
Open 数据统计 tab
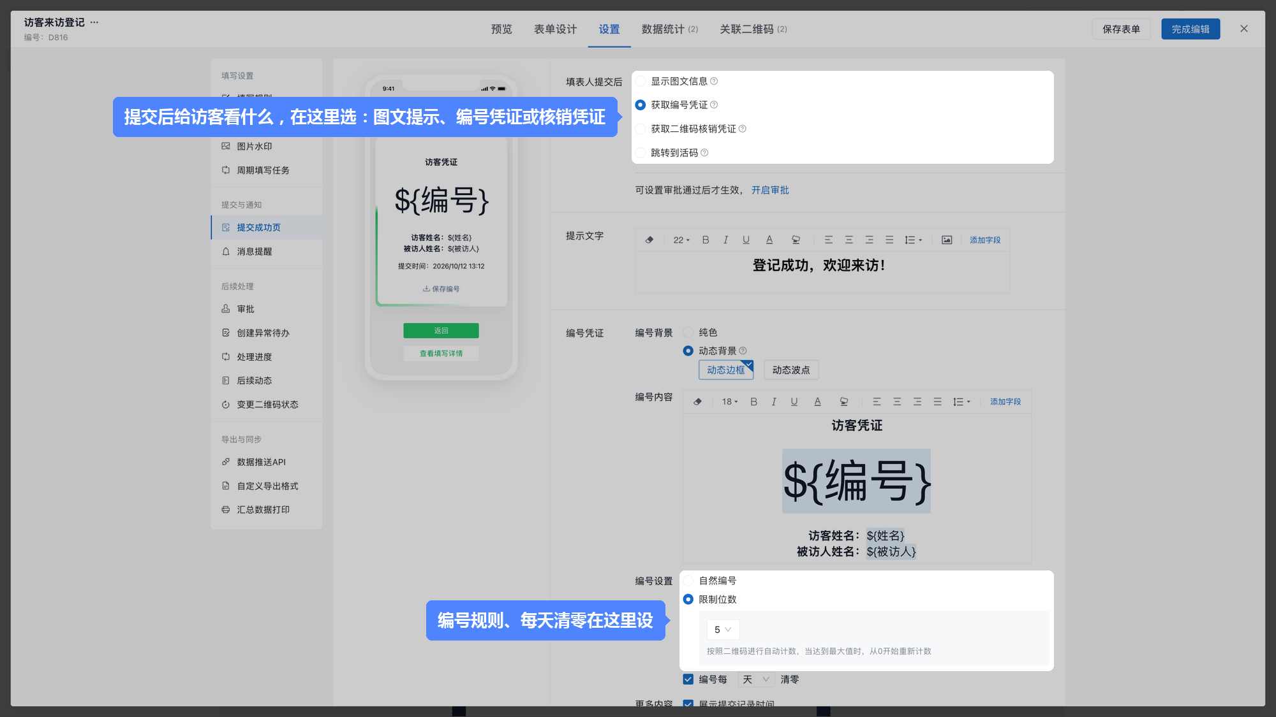tap(670, 29)
